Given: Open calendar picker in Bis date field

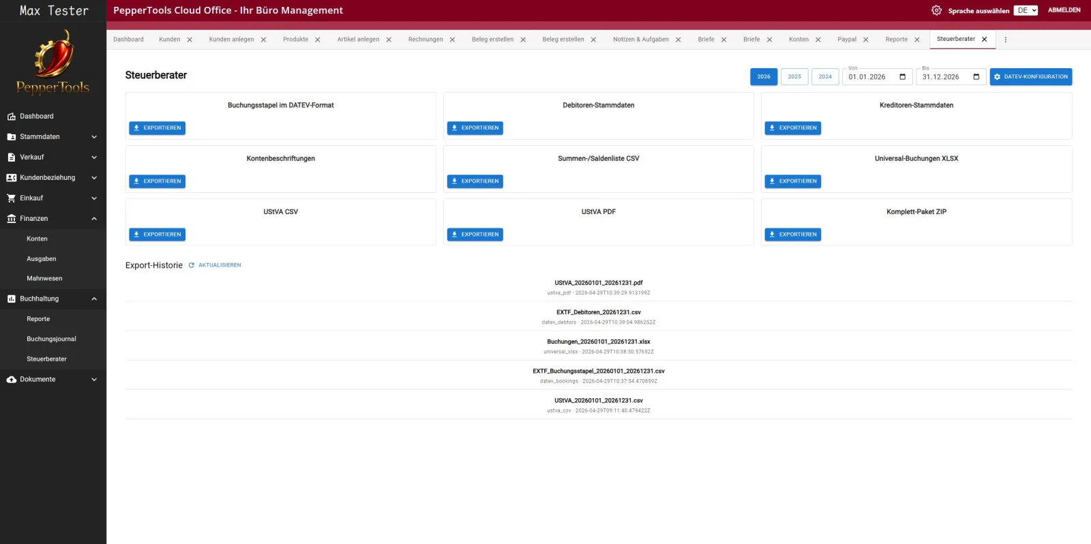Looking at the screenshot, I should click(976, 77).
